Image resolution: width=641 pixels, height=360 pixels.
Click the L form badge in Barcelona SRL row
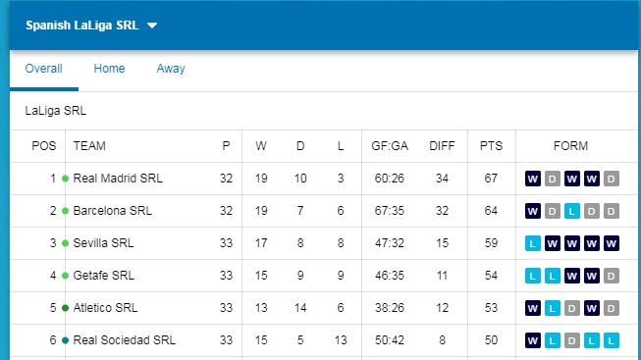tap(572, 211)
